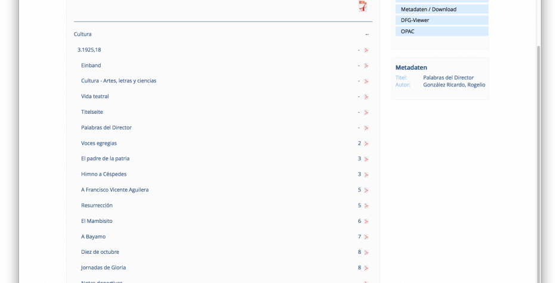Open Cultura - Artes, letras y ciencias link
The height and width of the screenshot is (283, 560).
point(119,81)
